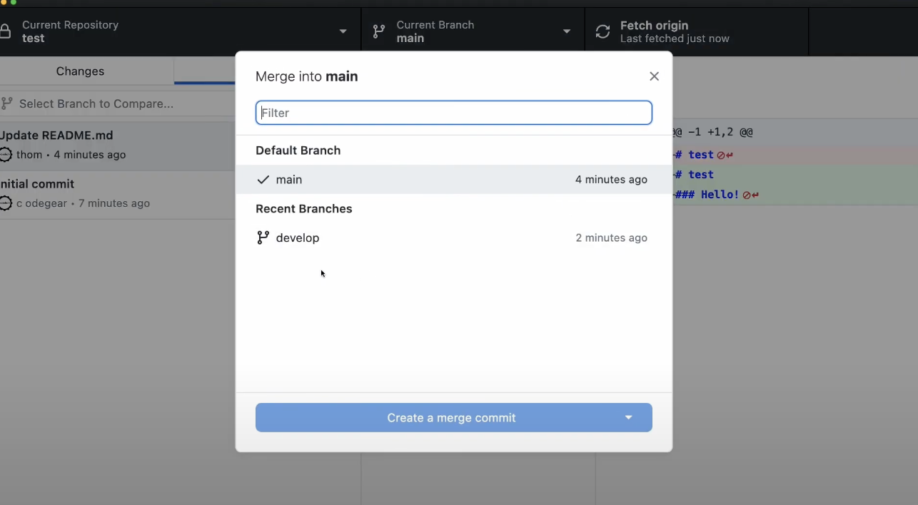Close the Merge into main dialog
The height and width of the screenshot is (505, 918).
[x=654, y=76]
